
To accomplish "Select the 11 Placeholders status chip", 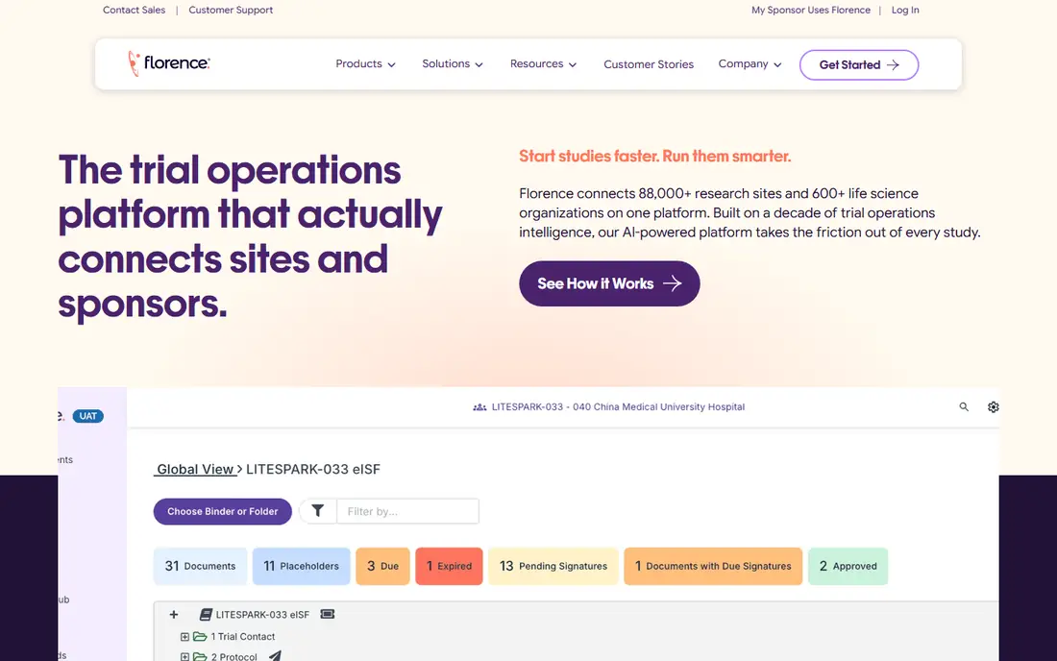I will coord(302,566).
